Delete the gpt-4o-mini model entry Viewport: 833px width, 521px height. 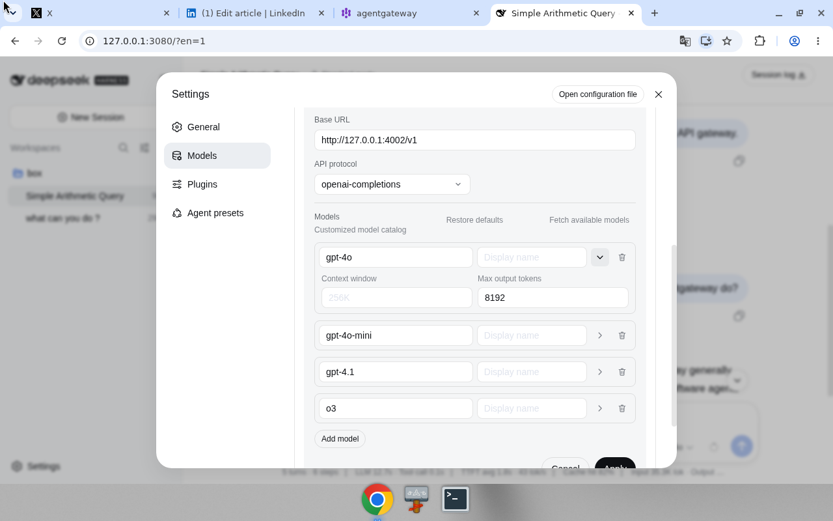[622, 335]
